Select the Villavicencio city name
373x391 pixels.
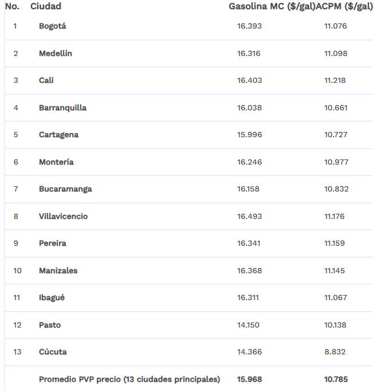click(x=64, y=216)
